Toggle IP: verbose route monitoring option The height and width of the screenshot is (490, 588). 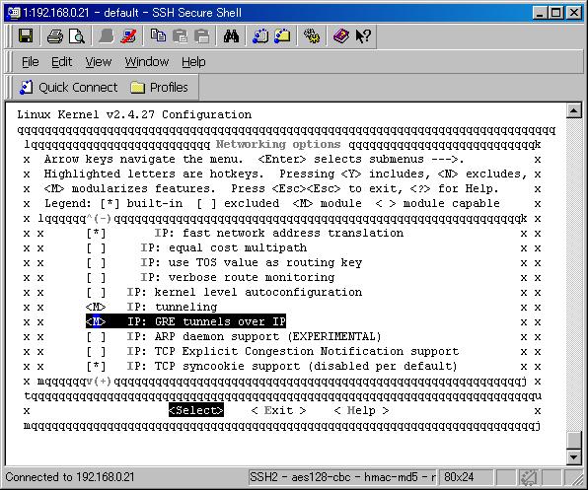coord(211,278)
